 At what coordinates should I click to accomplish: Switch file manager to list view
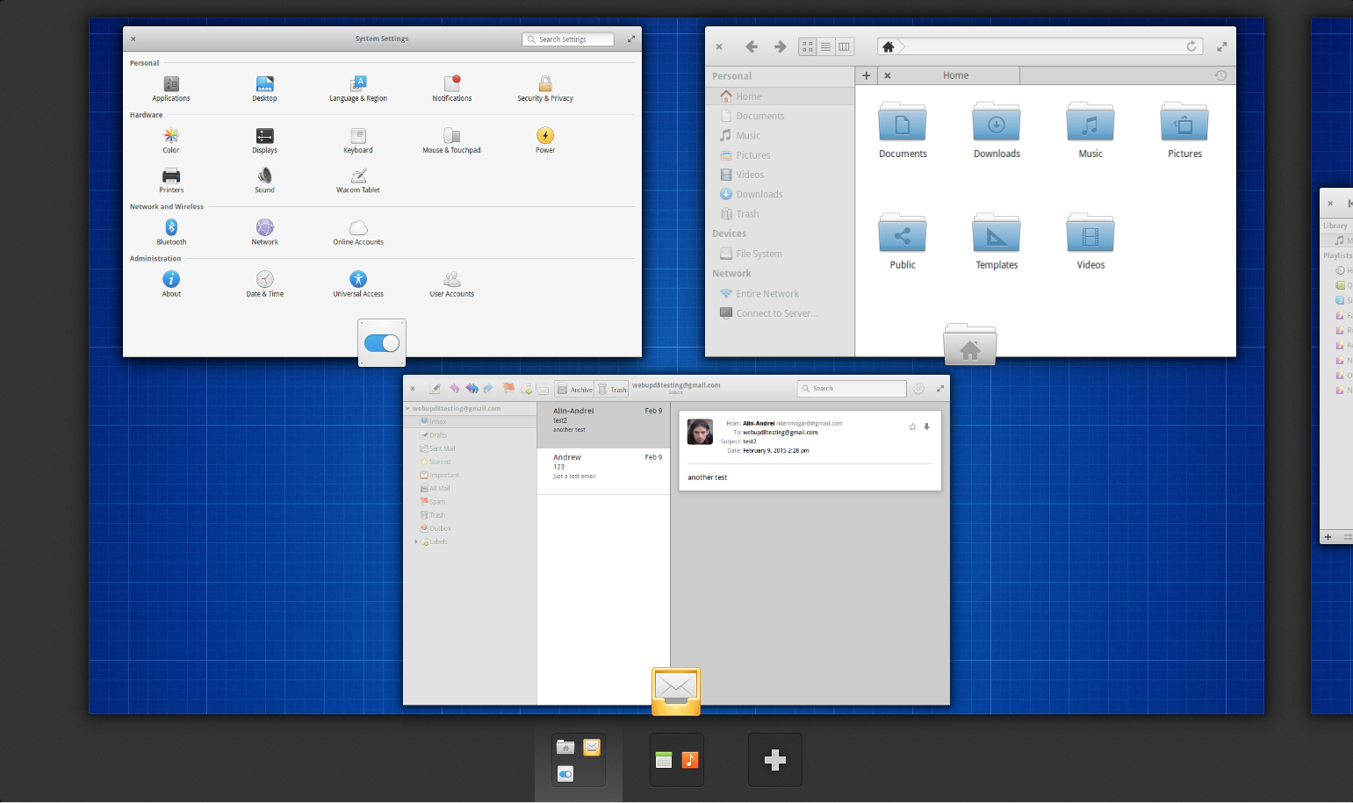(825, 47)
